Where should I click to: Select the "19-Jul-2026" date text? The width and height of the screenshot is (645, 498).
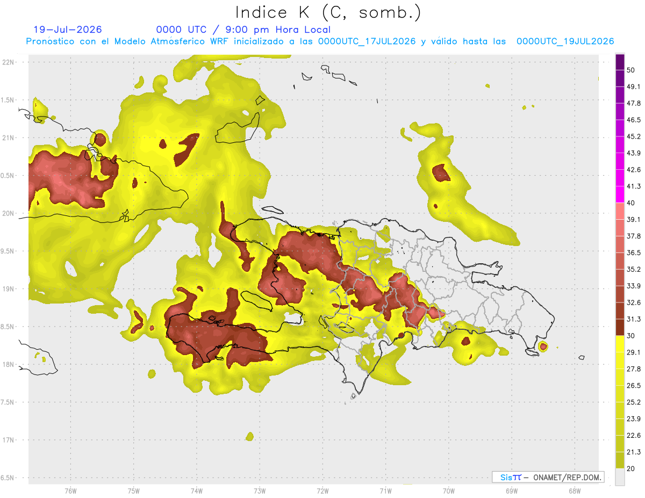[68, 30]
